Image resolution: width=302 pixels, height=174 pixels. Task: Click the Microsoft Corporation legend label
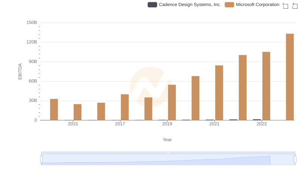click(x=257, y=5)
